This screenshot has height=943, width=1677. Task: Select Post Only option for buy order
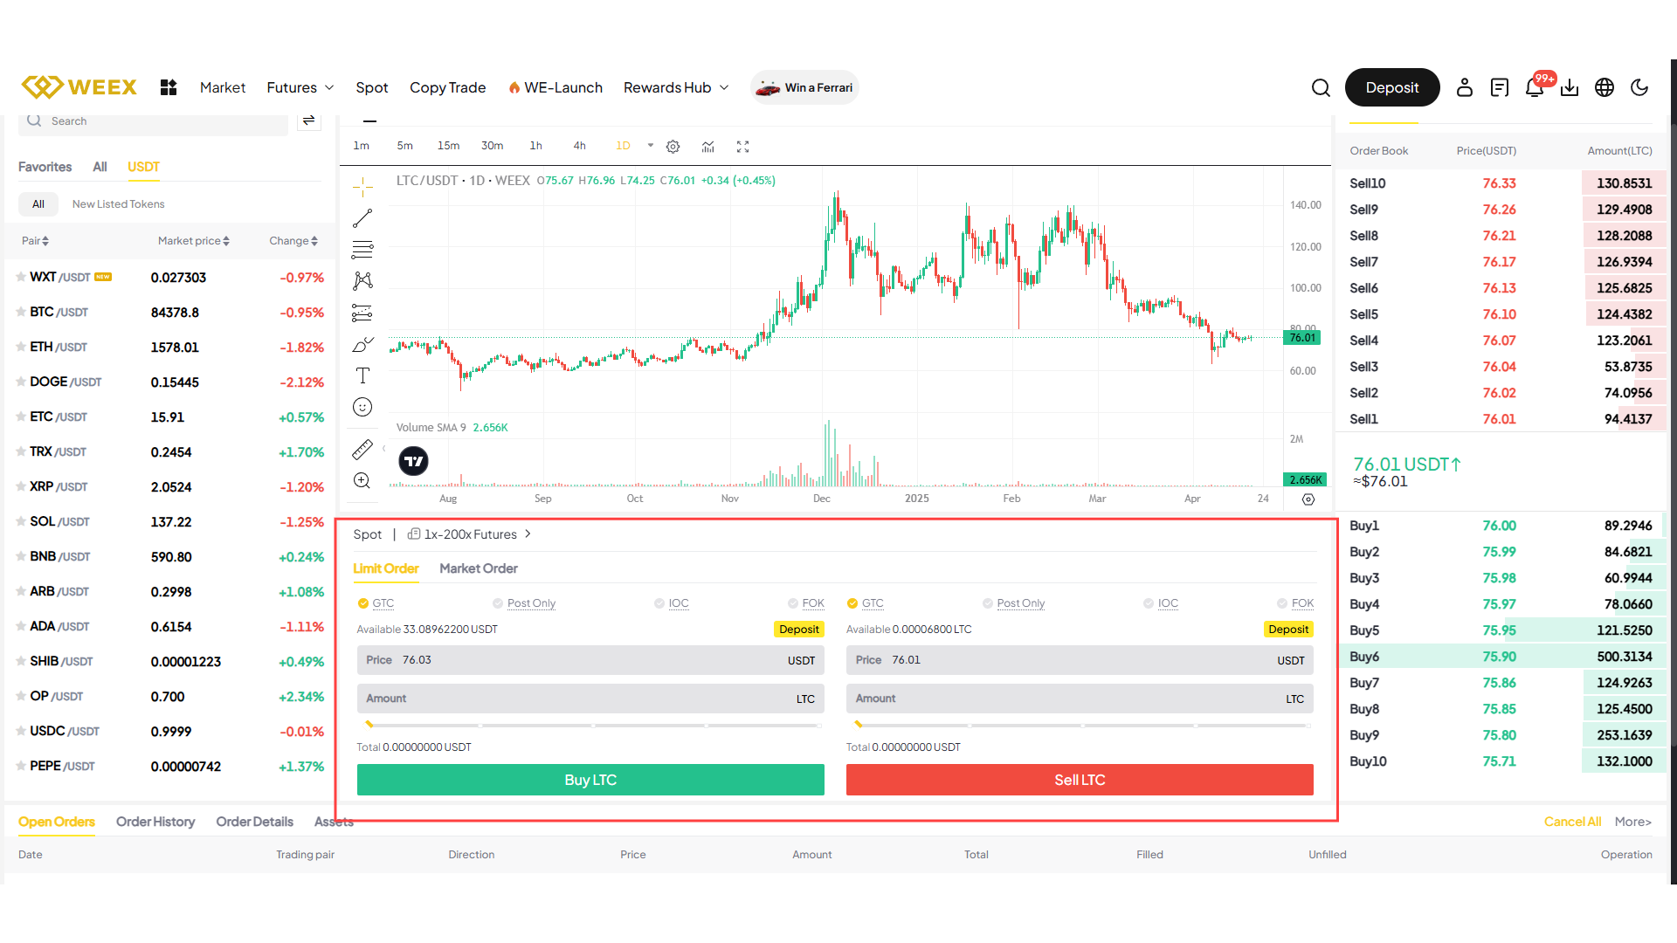[x=524, y=603]
